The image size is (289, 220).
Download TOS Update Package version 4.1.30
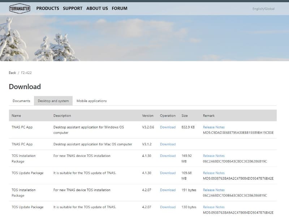click(x=168, y=173)
